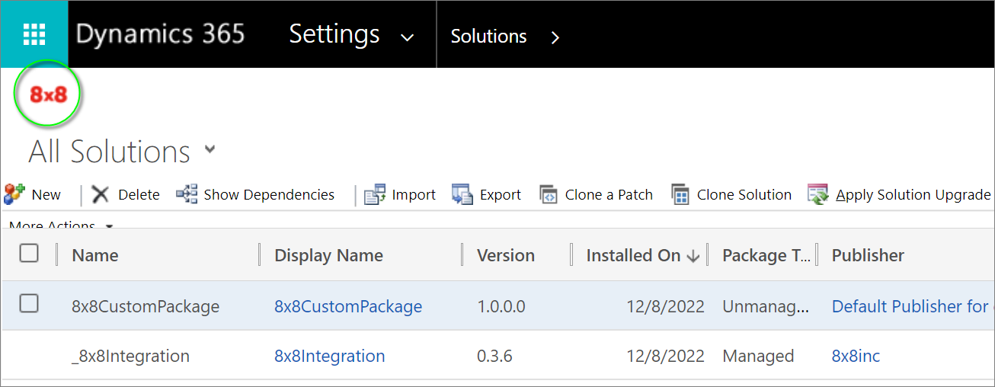The width and height of the screenshot is (995, 387).
Task: Open the Settings navigation menu
Action: [334, 34]
